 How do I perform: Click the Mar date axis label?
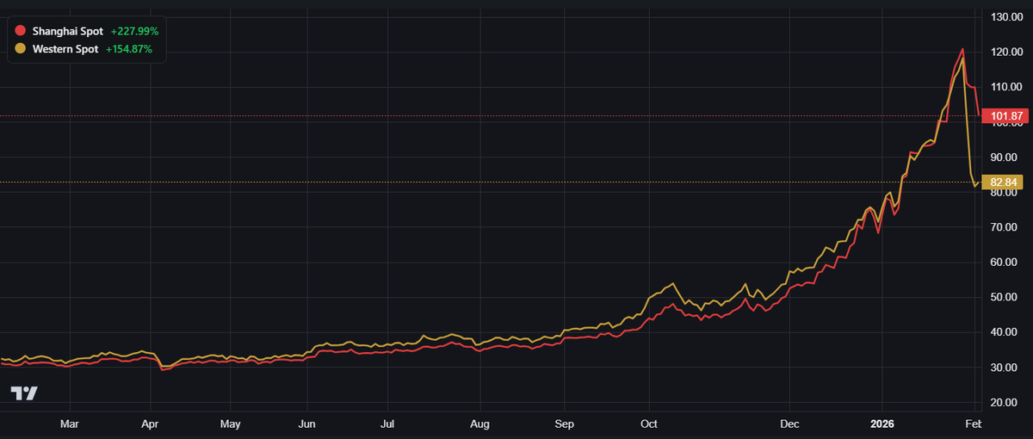click(71, 424)
